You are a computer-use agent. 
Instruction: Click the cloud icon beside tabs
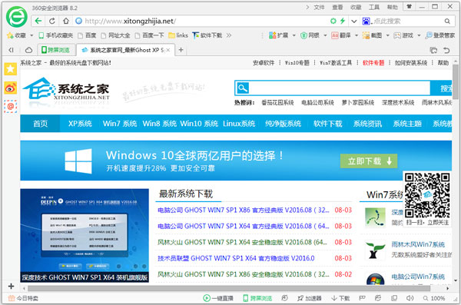click(28, 50)
